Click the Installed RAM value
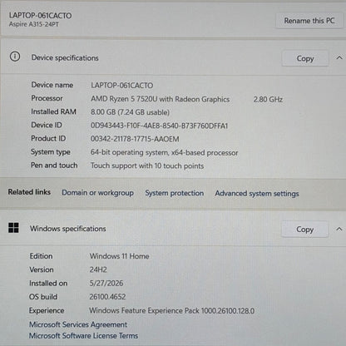This screenshot has height=346, width=346. [130, 112]
